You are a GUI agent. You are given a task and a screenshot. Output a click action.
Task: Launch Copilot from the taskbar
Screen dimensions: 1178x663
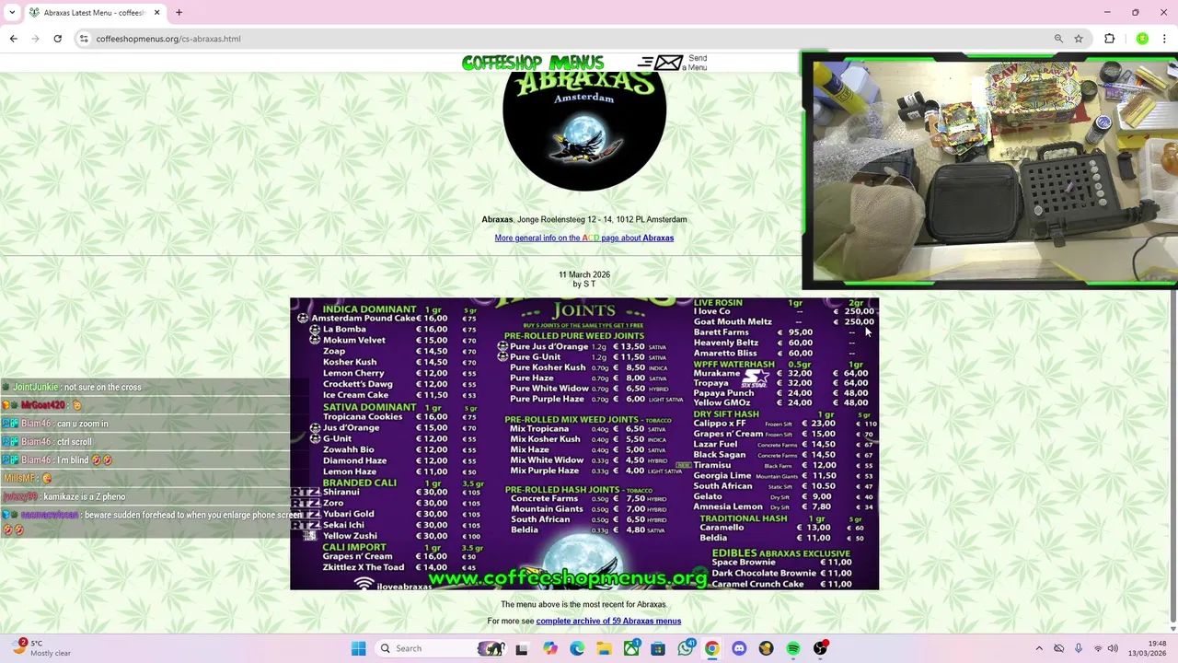tap(550, 648)
